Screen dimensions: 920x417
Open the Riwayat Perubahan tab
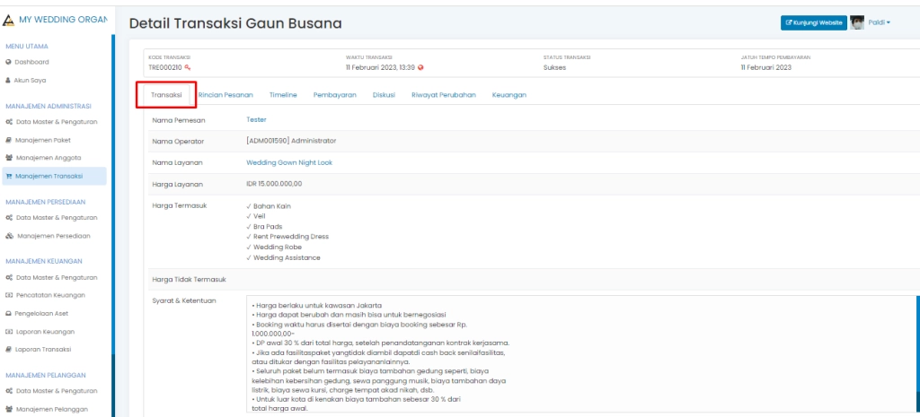click(443, 94)
